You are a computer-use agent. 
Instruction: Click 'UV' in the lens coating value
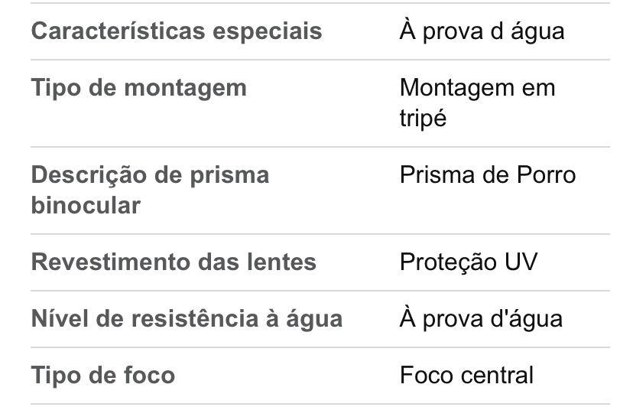(521, 262)
